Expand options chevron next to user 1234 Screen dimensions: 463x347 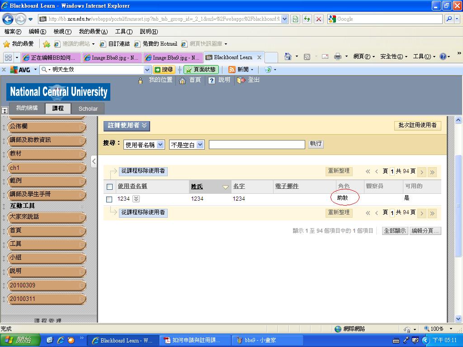click(136, 199)
